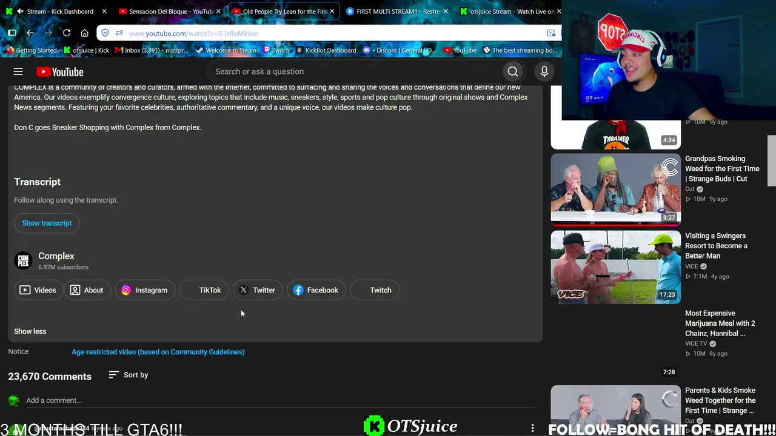This screenshot has width=776, height=436.
Task: Click Show transcript button
Action: click(47, 223)
